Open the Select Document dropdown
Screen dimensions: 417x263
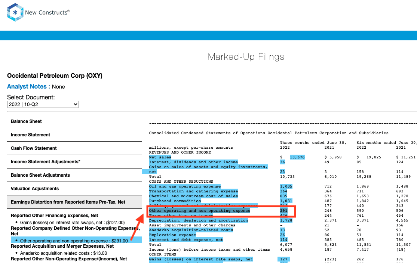(43, 104)
